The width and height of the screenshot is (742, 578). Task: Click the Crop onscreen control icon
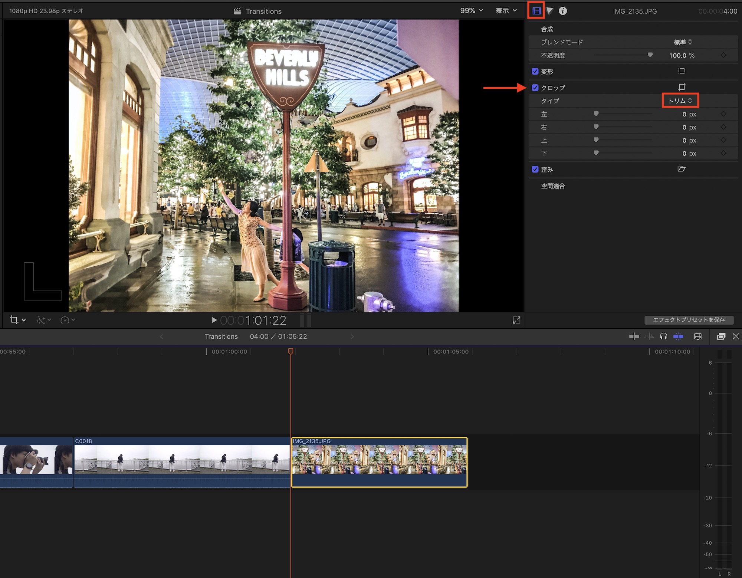tap(682, 87)
